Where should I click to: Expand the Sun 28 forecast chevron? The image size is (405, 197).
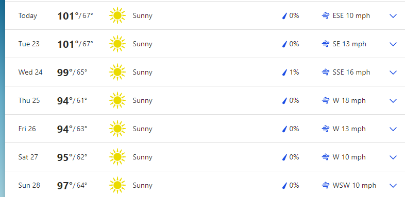click(x=393, y=186)
